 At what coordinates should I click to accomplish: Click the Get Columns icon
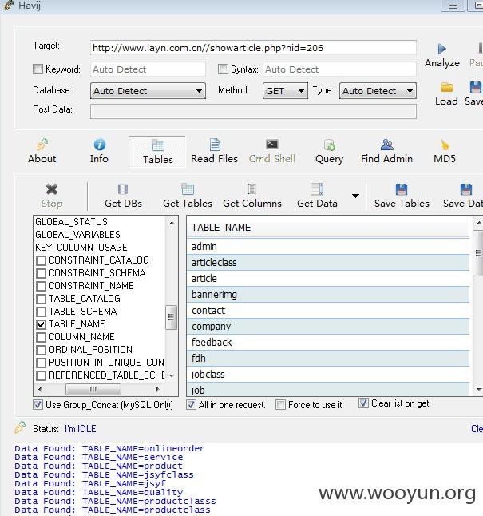[x=251, y=189]
